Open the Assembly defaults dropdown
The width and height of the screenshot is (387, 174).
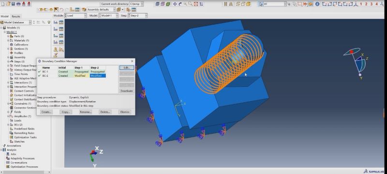coord(102,10)
